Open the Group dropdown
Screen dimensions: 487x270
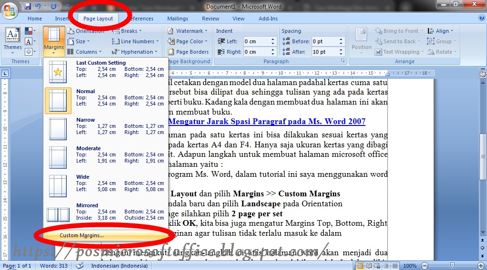tap(441, 41)
